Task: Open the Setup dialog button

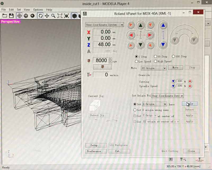Action: pos(96,145)
